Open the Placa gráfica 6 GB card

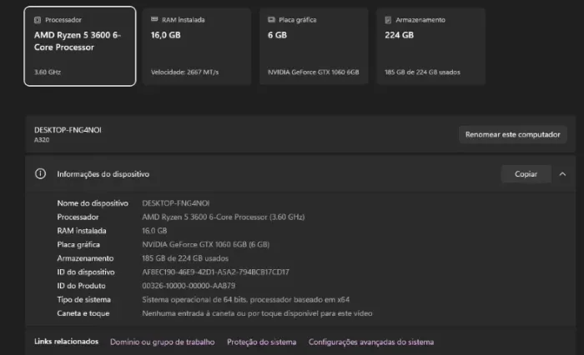(x=314, y=46)
